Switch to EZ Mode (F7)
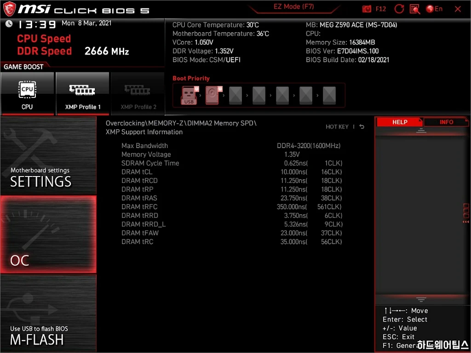 click(x=293, y=6)
